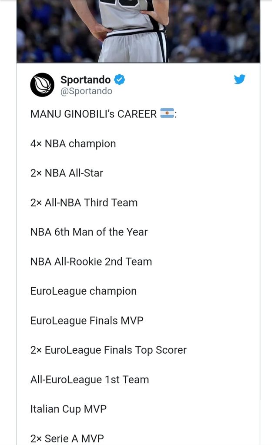
Task: Click the 'Italian Cup MVP' line
Action: coord(68,409)
